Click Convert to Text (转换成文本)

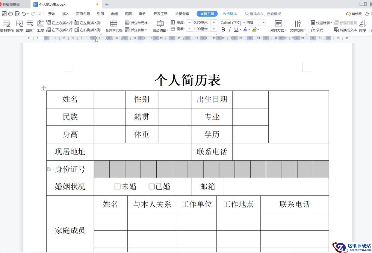[x=345, y=30]
